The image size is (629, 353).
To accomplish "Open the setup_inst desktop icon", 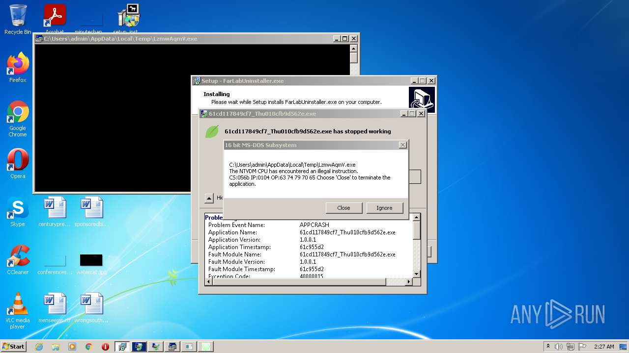I will [129, 19].
